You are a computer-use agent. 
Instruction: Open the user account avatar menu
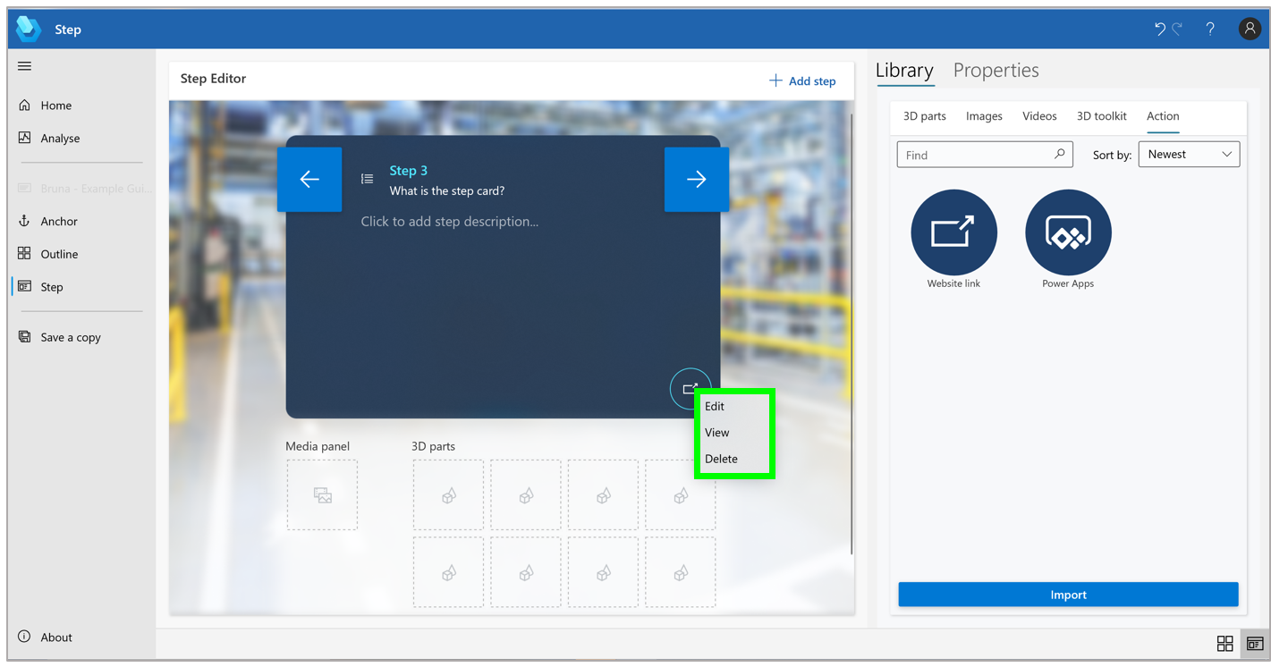tap(1250, 28)
